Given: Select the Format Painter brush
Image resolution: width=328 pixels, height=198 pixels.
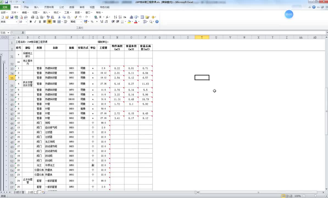Looking at the screenshot, I should pos(76,17).
